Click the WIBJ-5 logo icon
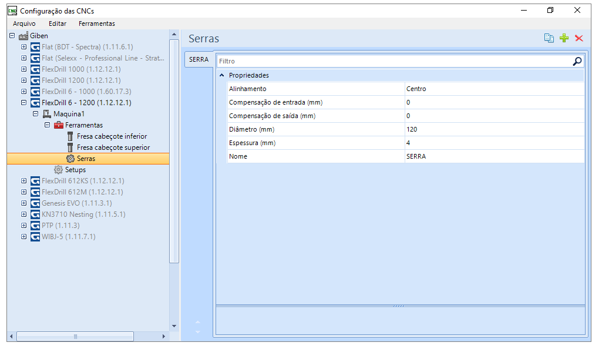Screen dimensions: 602x349 [x=35, y=237]
